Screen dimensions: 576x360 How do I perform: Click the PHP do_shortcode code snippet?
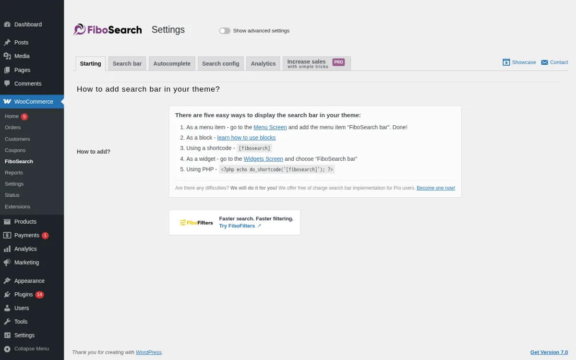[277, 169]
